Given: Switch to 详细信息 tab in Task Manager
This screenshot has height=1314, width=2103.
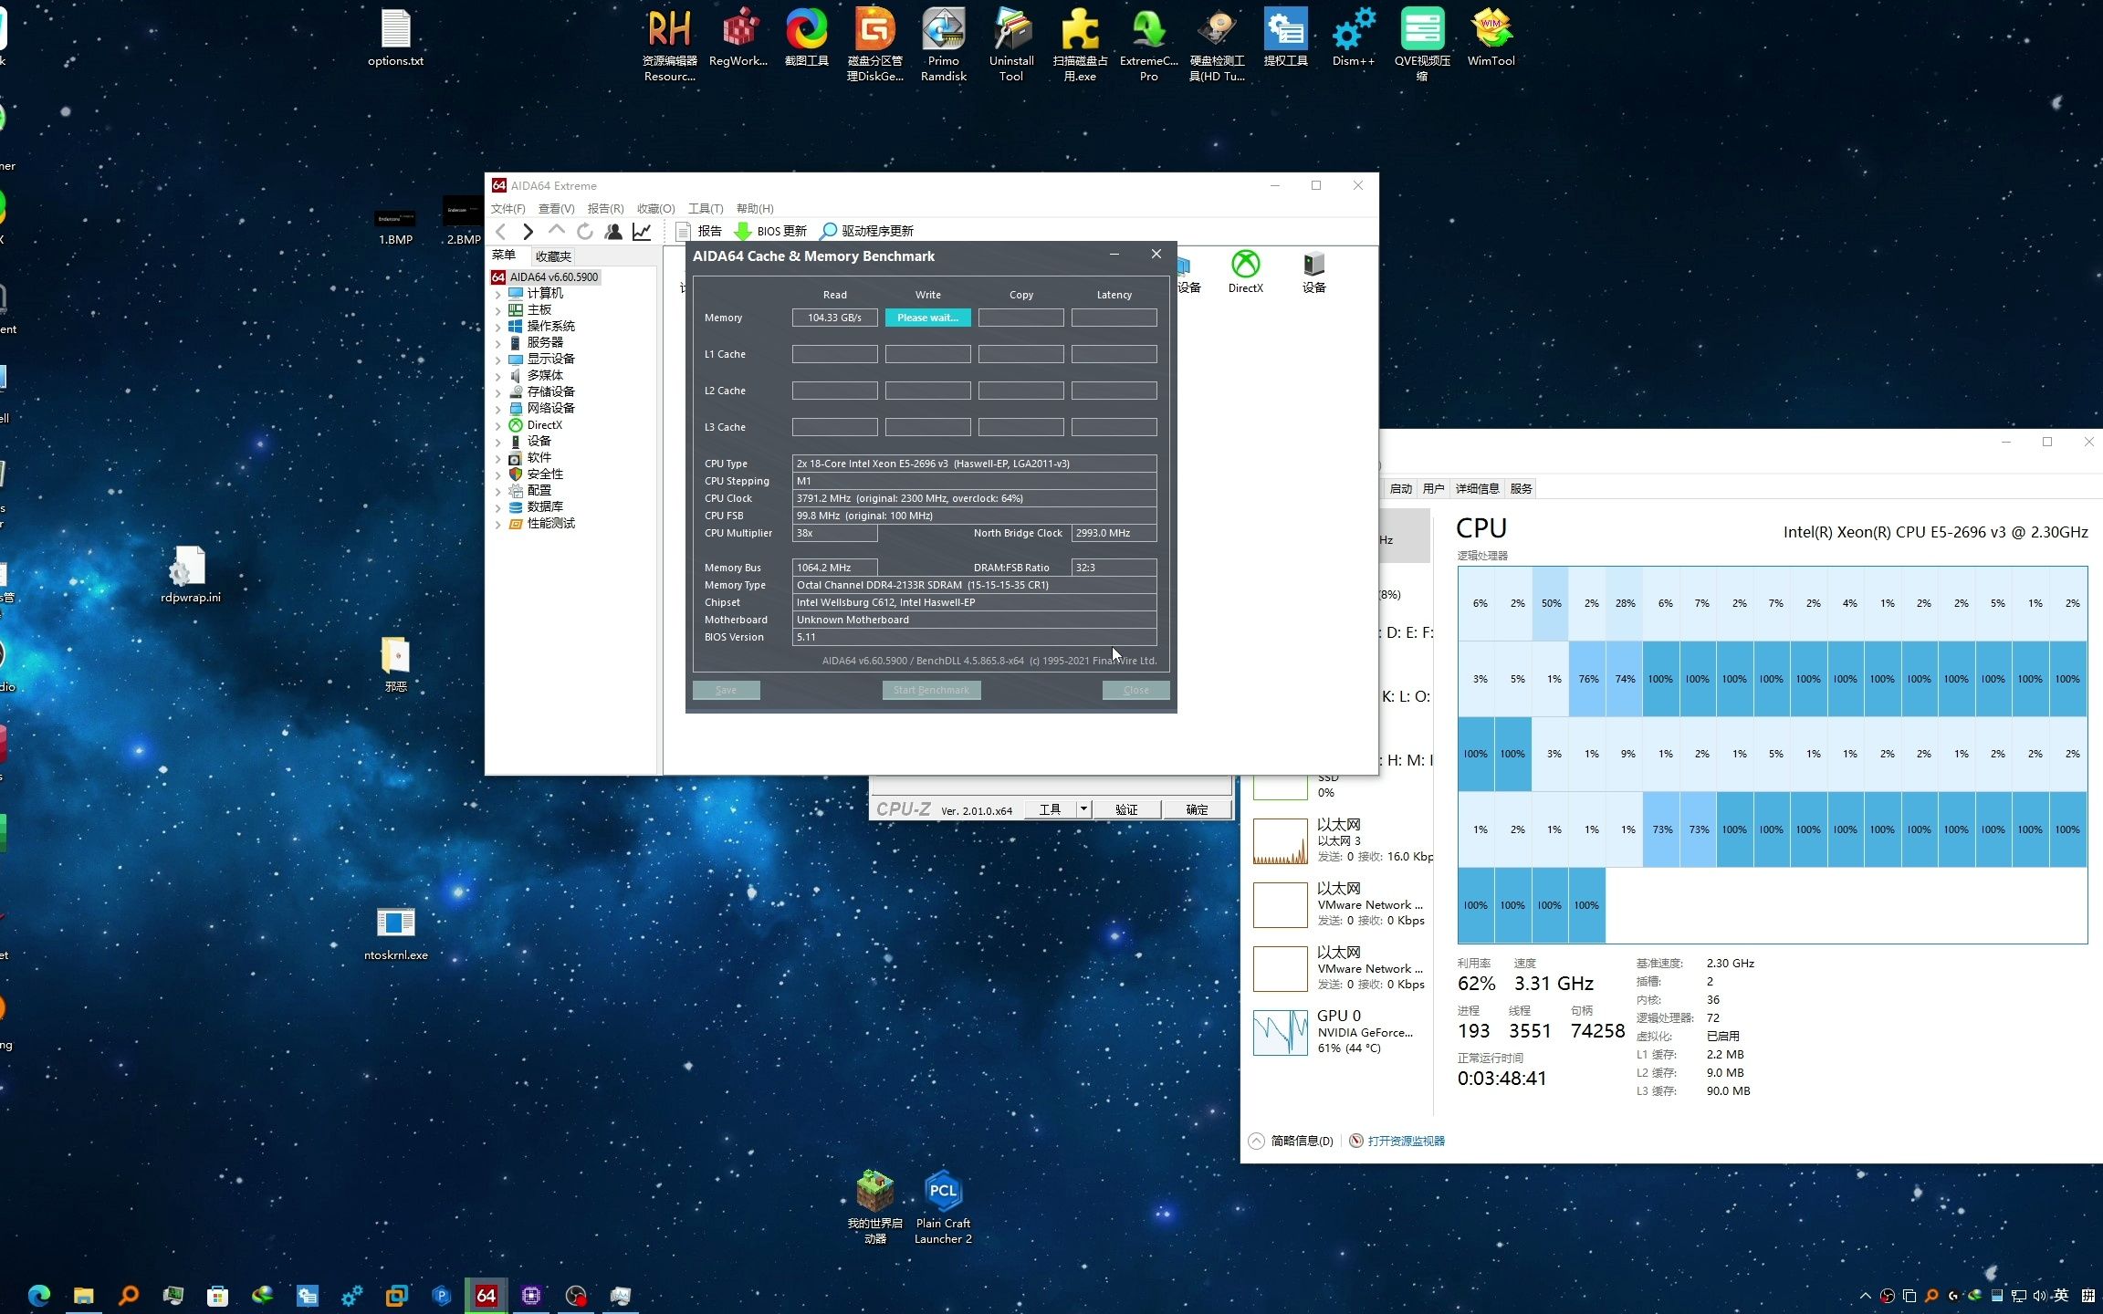Looking at the screenshot, I should (x=1477, y=489).
